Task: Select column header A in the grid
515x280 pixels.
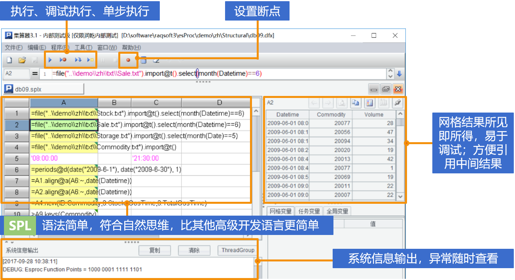Action: coord(64,103)
